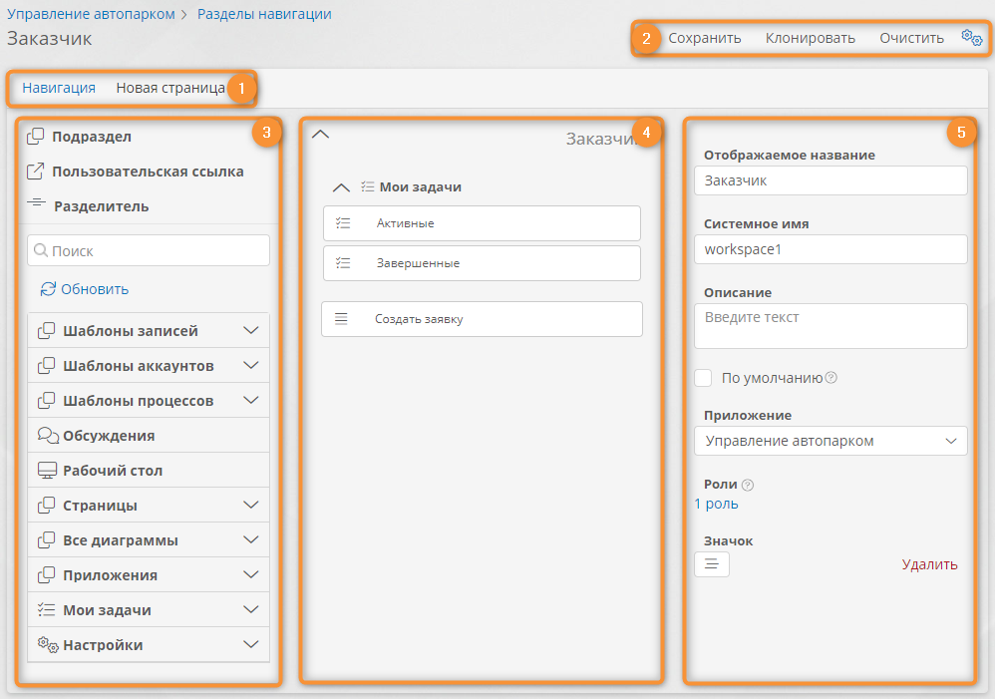Image resolution: width=995 pixels, height=699 pixels.
Task: Switch to the Навигация tab
Action: pyautogui.click(x=59, y=88)
